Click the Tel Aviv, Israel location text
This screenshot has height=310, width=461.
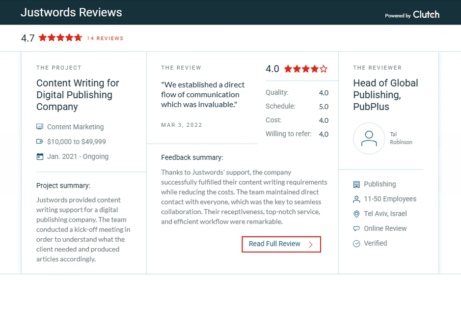[x=385, y=214]
